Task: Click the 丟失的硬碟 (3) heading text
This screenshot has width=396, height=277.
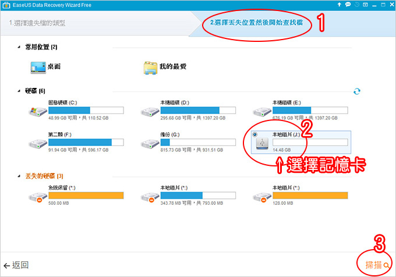Action: tap(44, 176)
